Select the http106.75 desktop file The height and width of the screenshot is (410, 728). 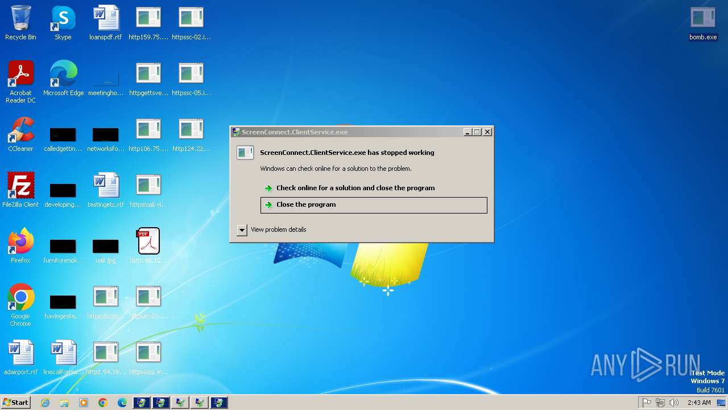148,134
